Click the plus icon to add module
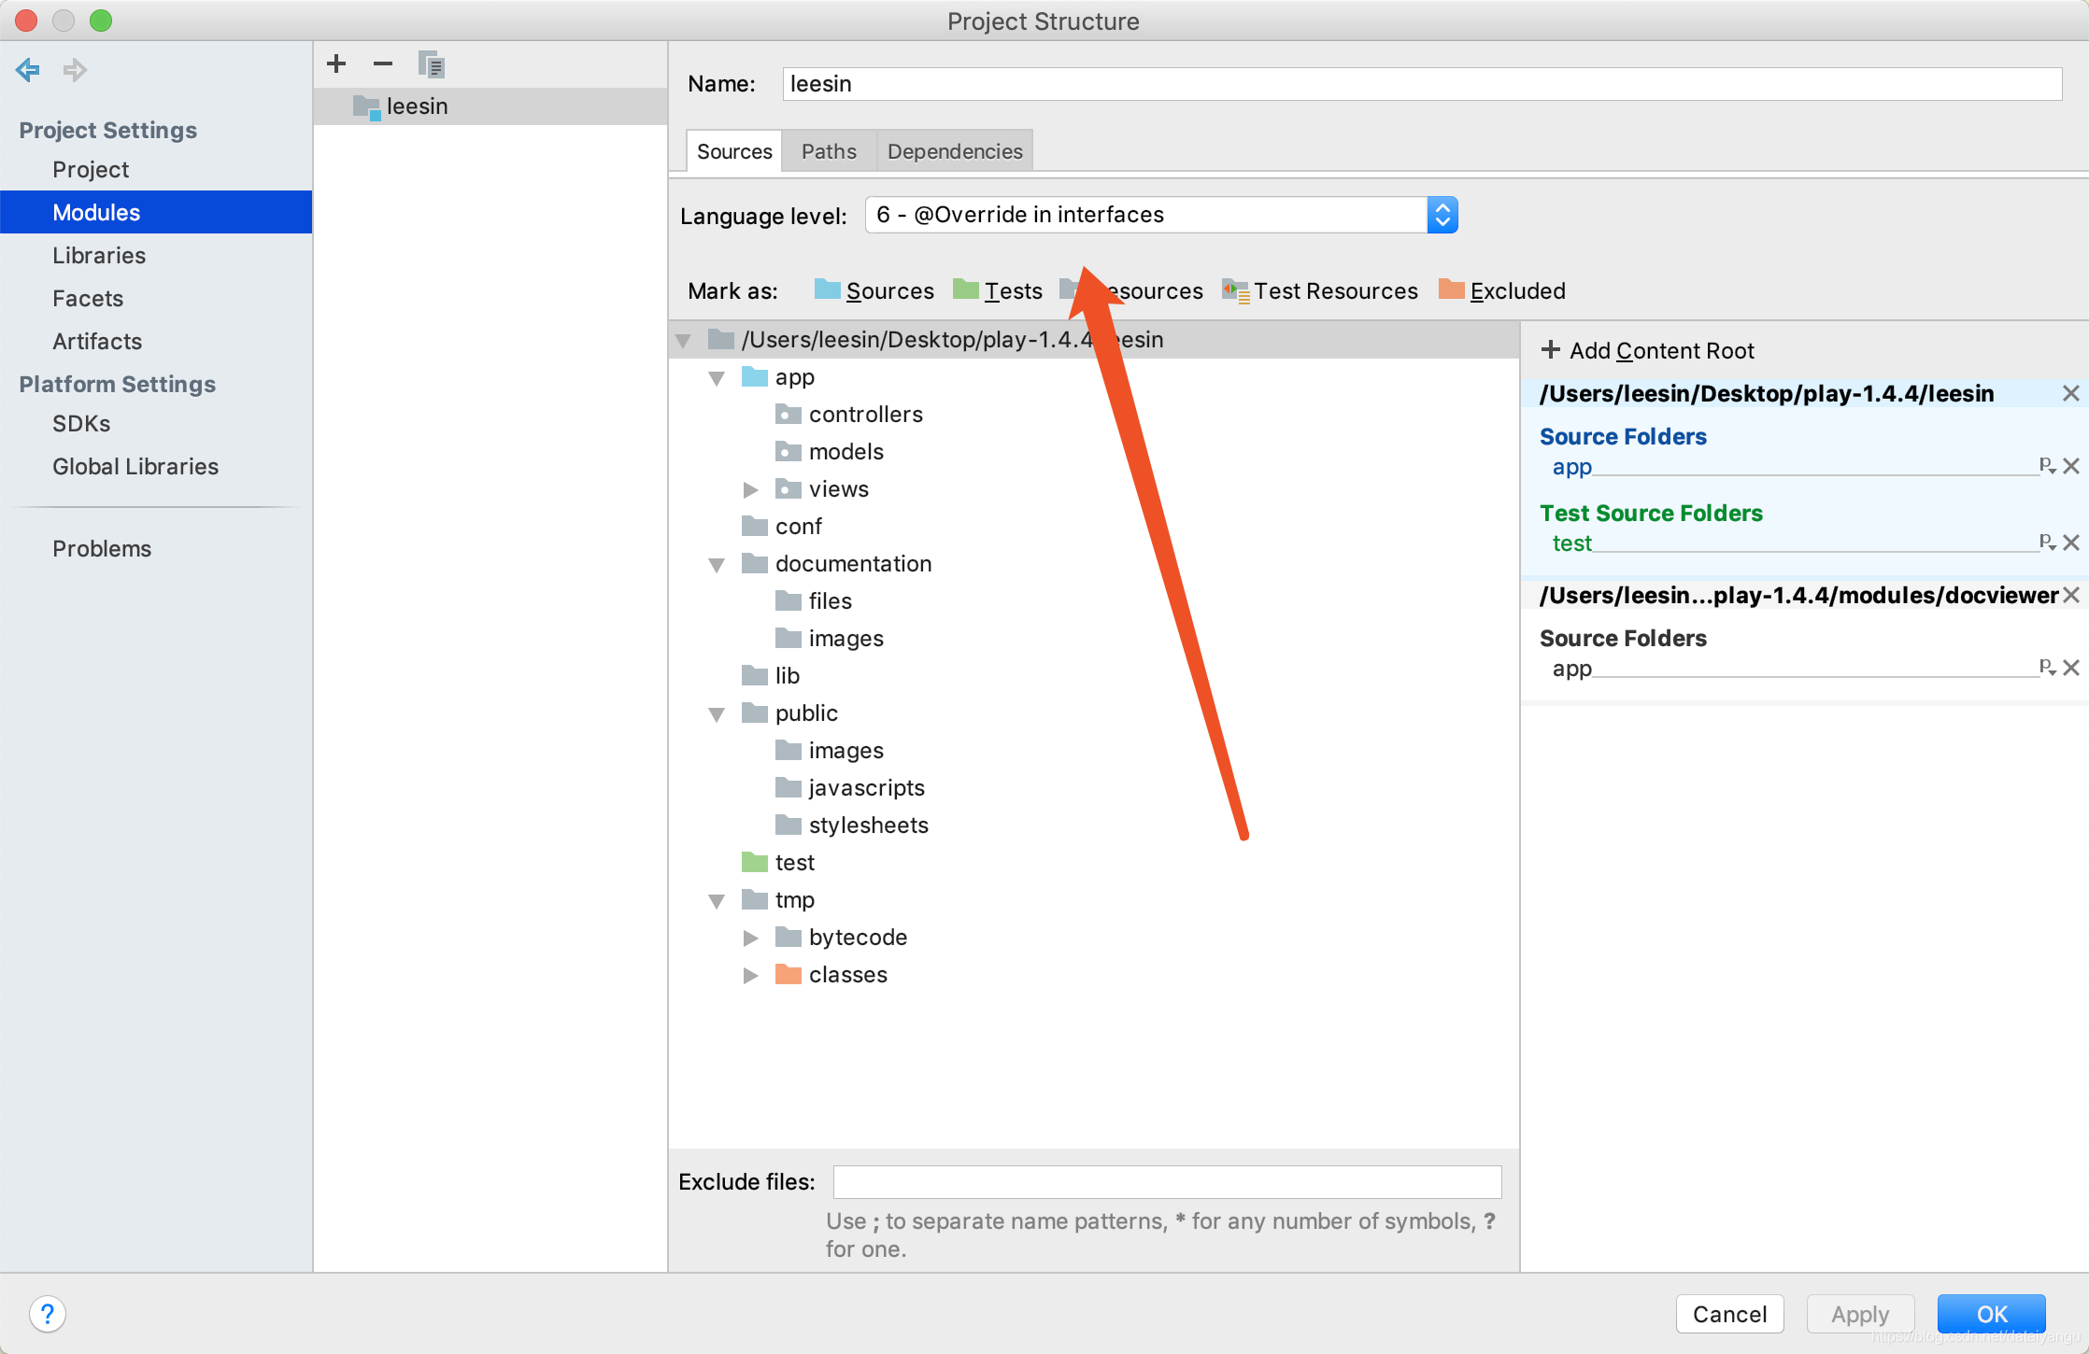2089x1354 pixels. pos(336,63)
